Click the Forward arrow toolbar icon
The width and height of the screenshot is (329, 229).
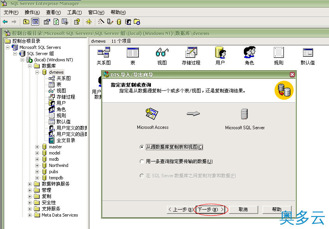coord(14,22)
